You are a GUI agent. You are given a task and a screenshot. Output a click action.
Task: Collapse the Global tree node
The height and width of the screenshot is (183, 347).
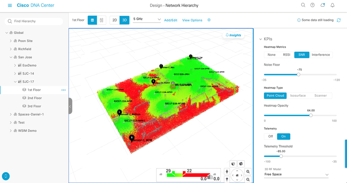[x=6, y=33]
